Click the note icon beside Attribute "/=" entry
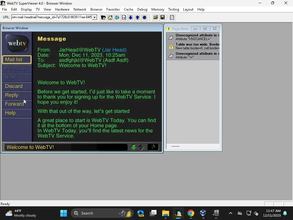Screen dimensions: 293x220 171,56
